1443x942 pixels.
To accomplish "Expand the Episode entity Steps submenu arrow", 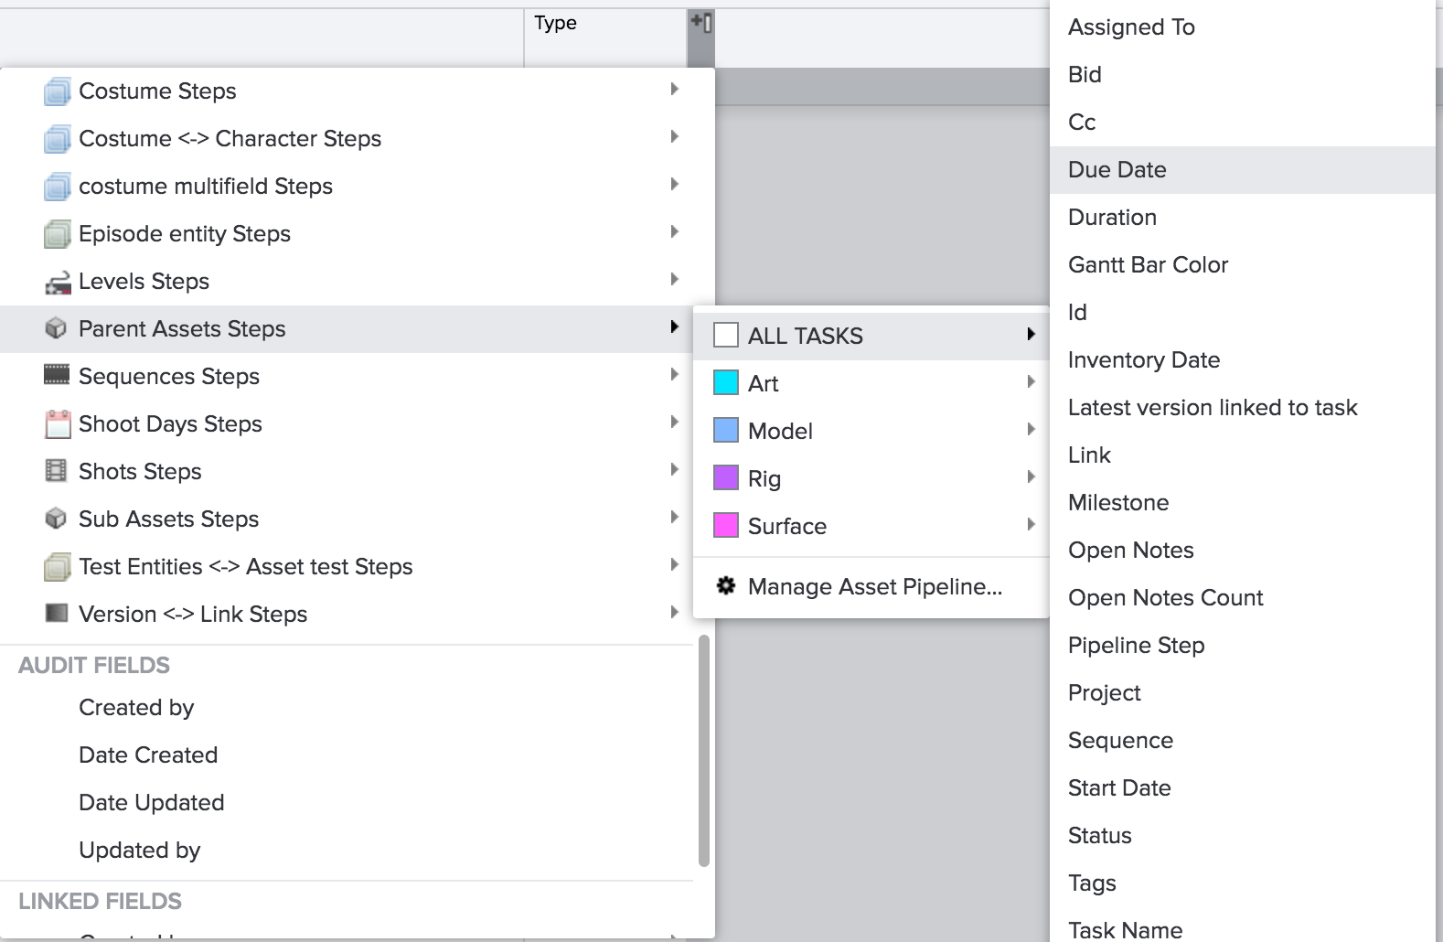I will [x=674, y=231].
